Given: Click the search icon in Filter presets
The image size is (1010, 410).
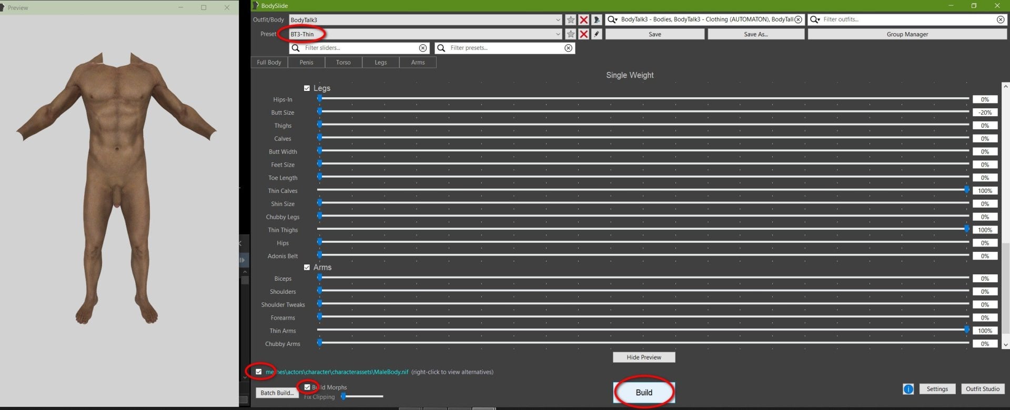Looking at the screenshot, I should pyautogui.click(x=441, y=48).
